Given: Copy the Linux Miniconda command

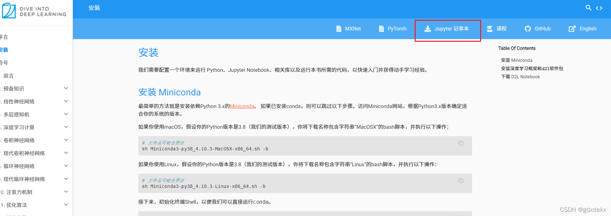Looking at the screenshot, I should tap(461, 180).
